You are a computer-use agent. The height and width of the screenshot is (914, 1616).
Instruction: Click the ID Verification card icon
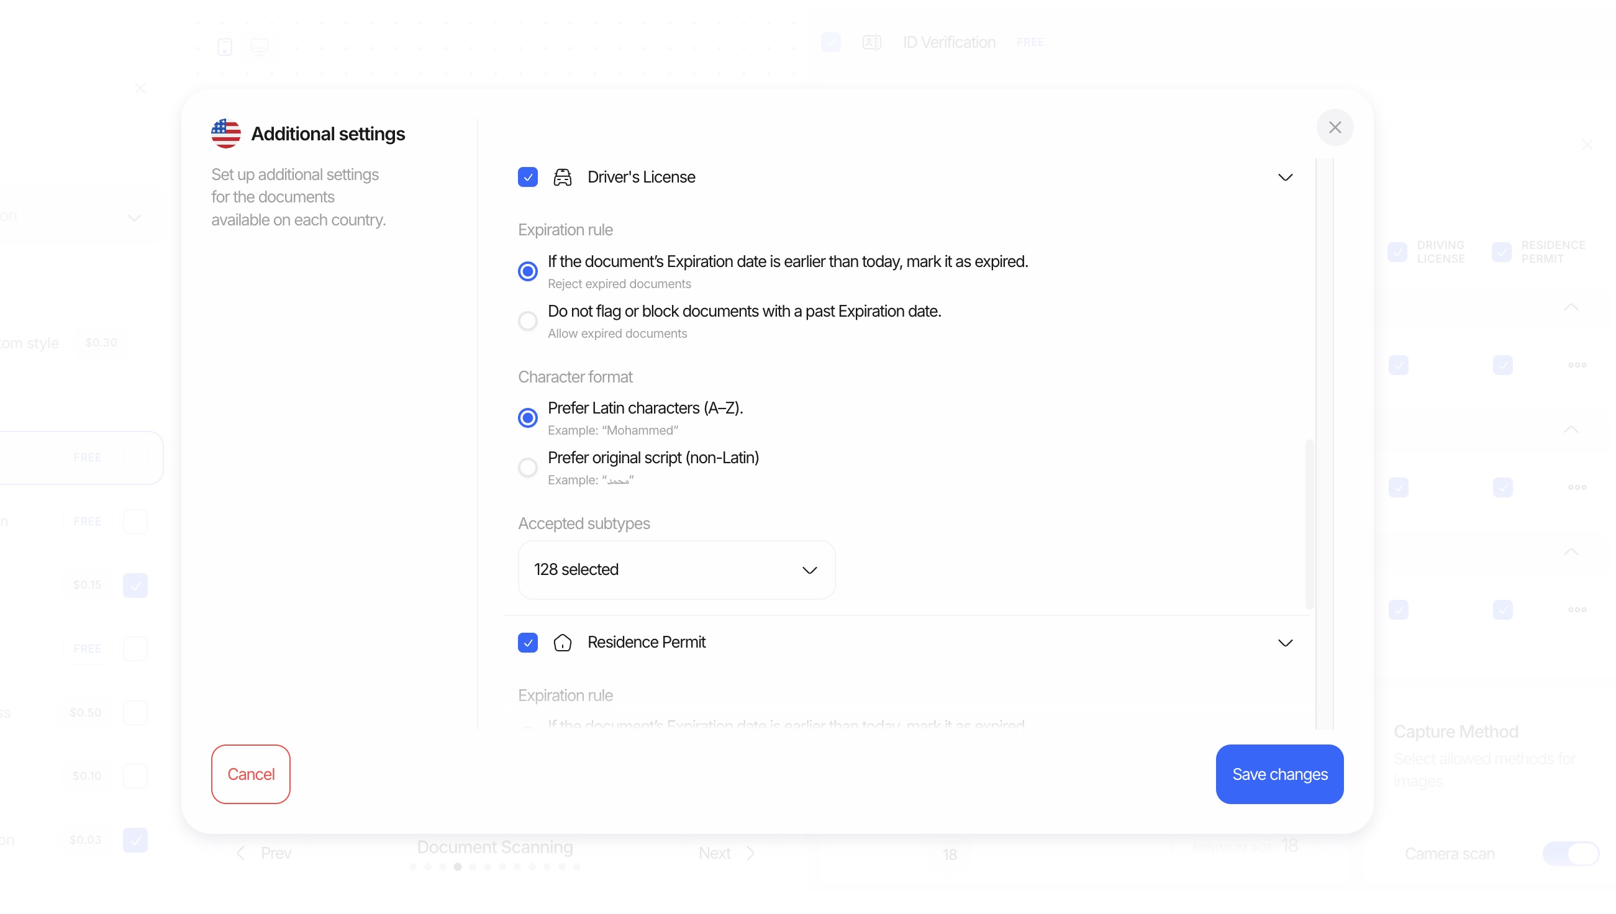click(x=871, y=43)
